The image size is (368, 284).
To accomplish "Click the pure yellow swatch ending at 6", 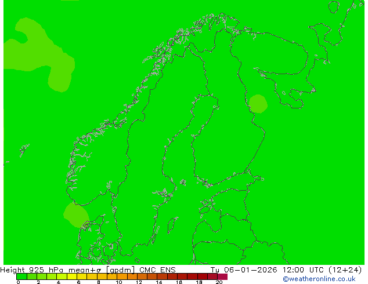I will pyautogui.click(x=72, y=276).
